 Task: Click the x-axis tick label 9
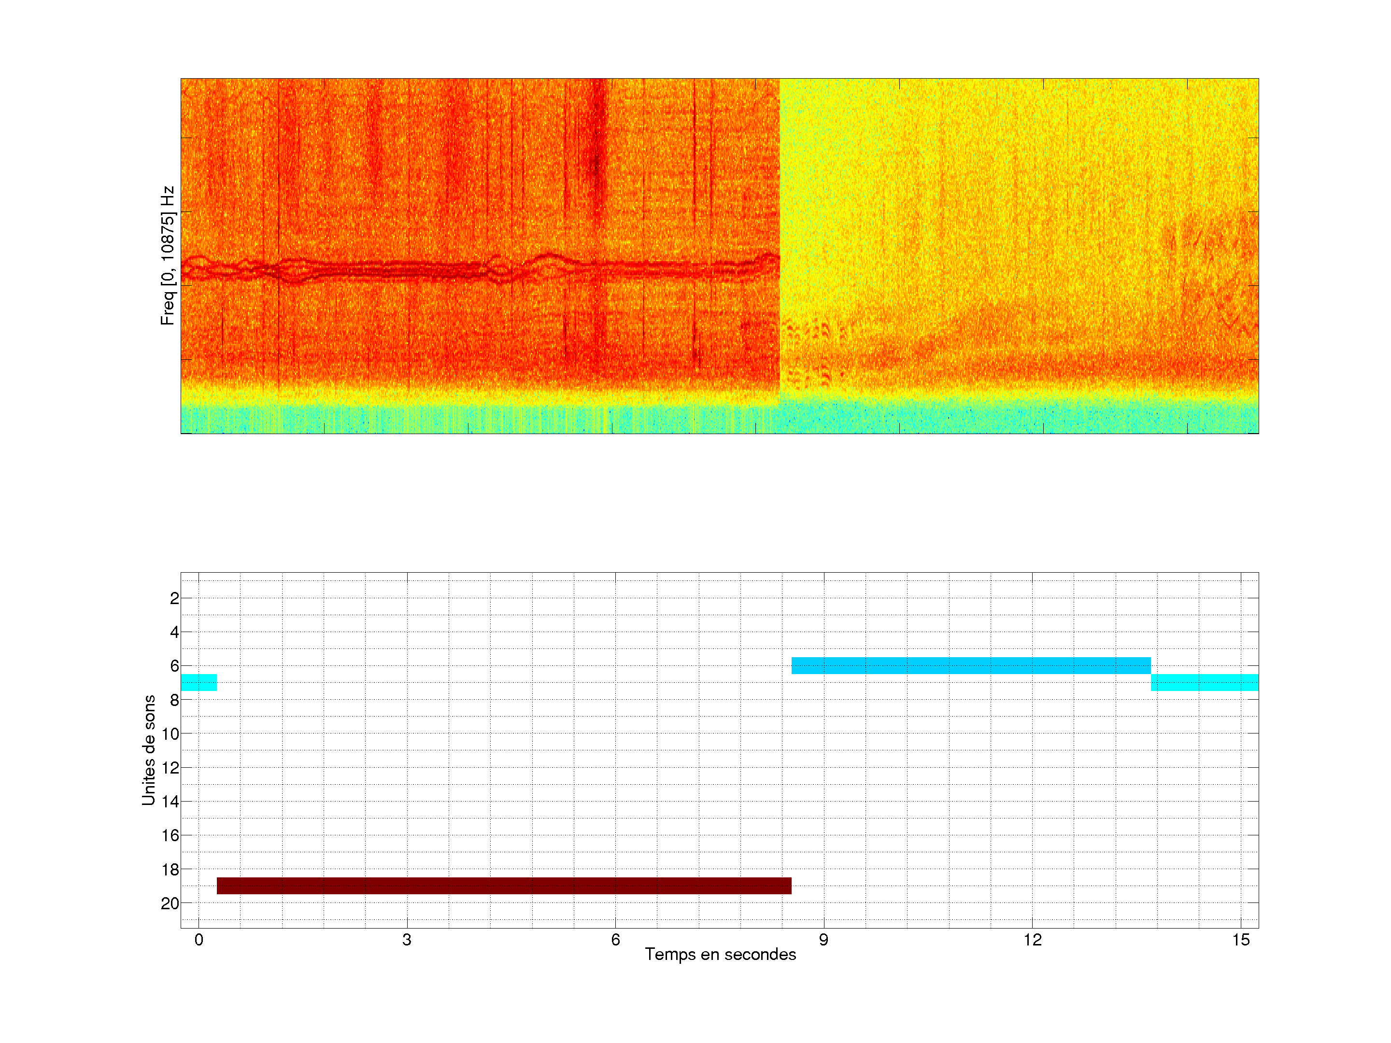pyautogui.click(x=823, y=940)
